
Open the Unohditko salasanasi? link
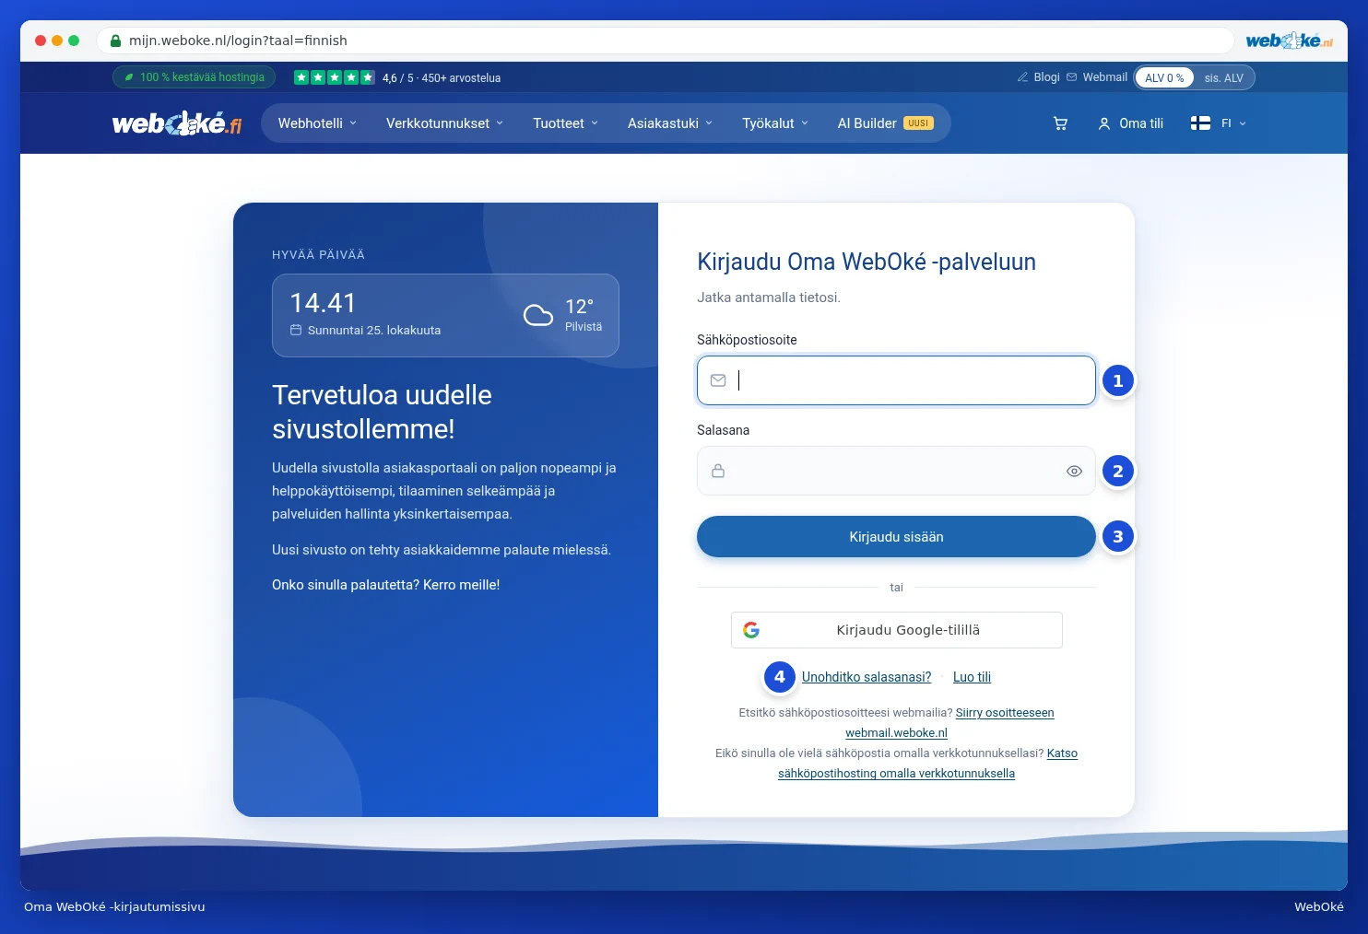tap(867, 677)
